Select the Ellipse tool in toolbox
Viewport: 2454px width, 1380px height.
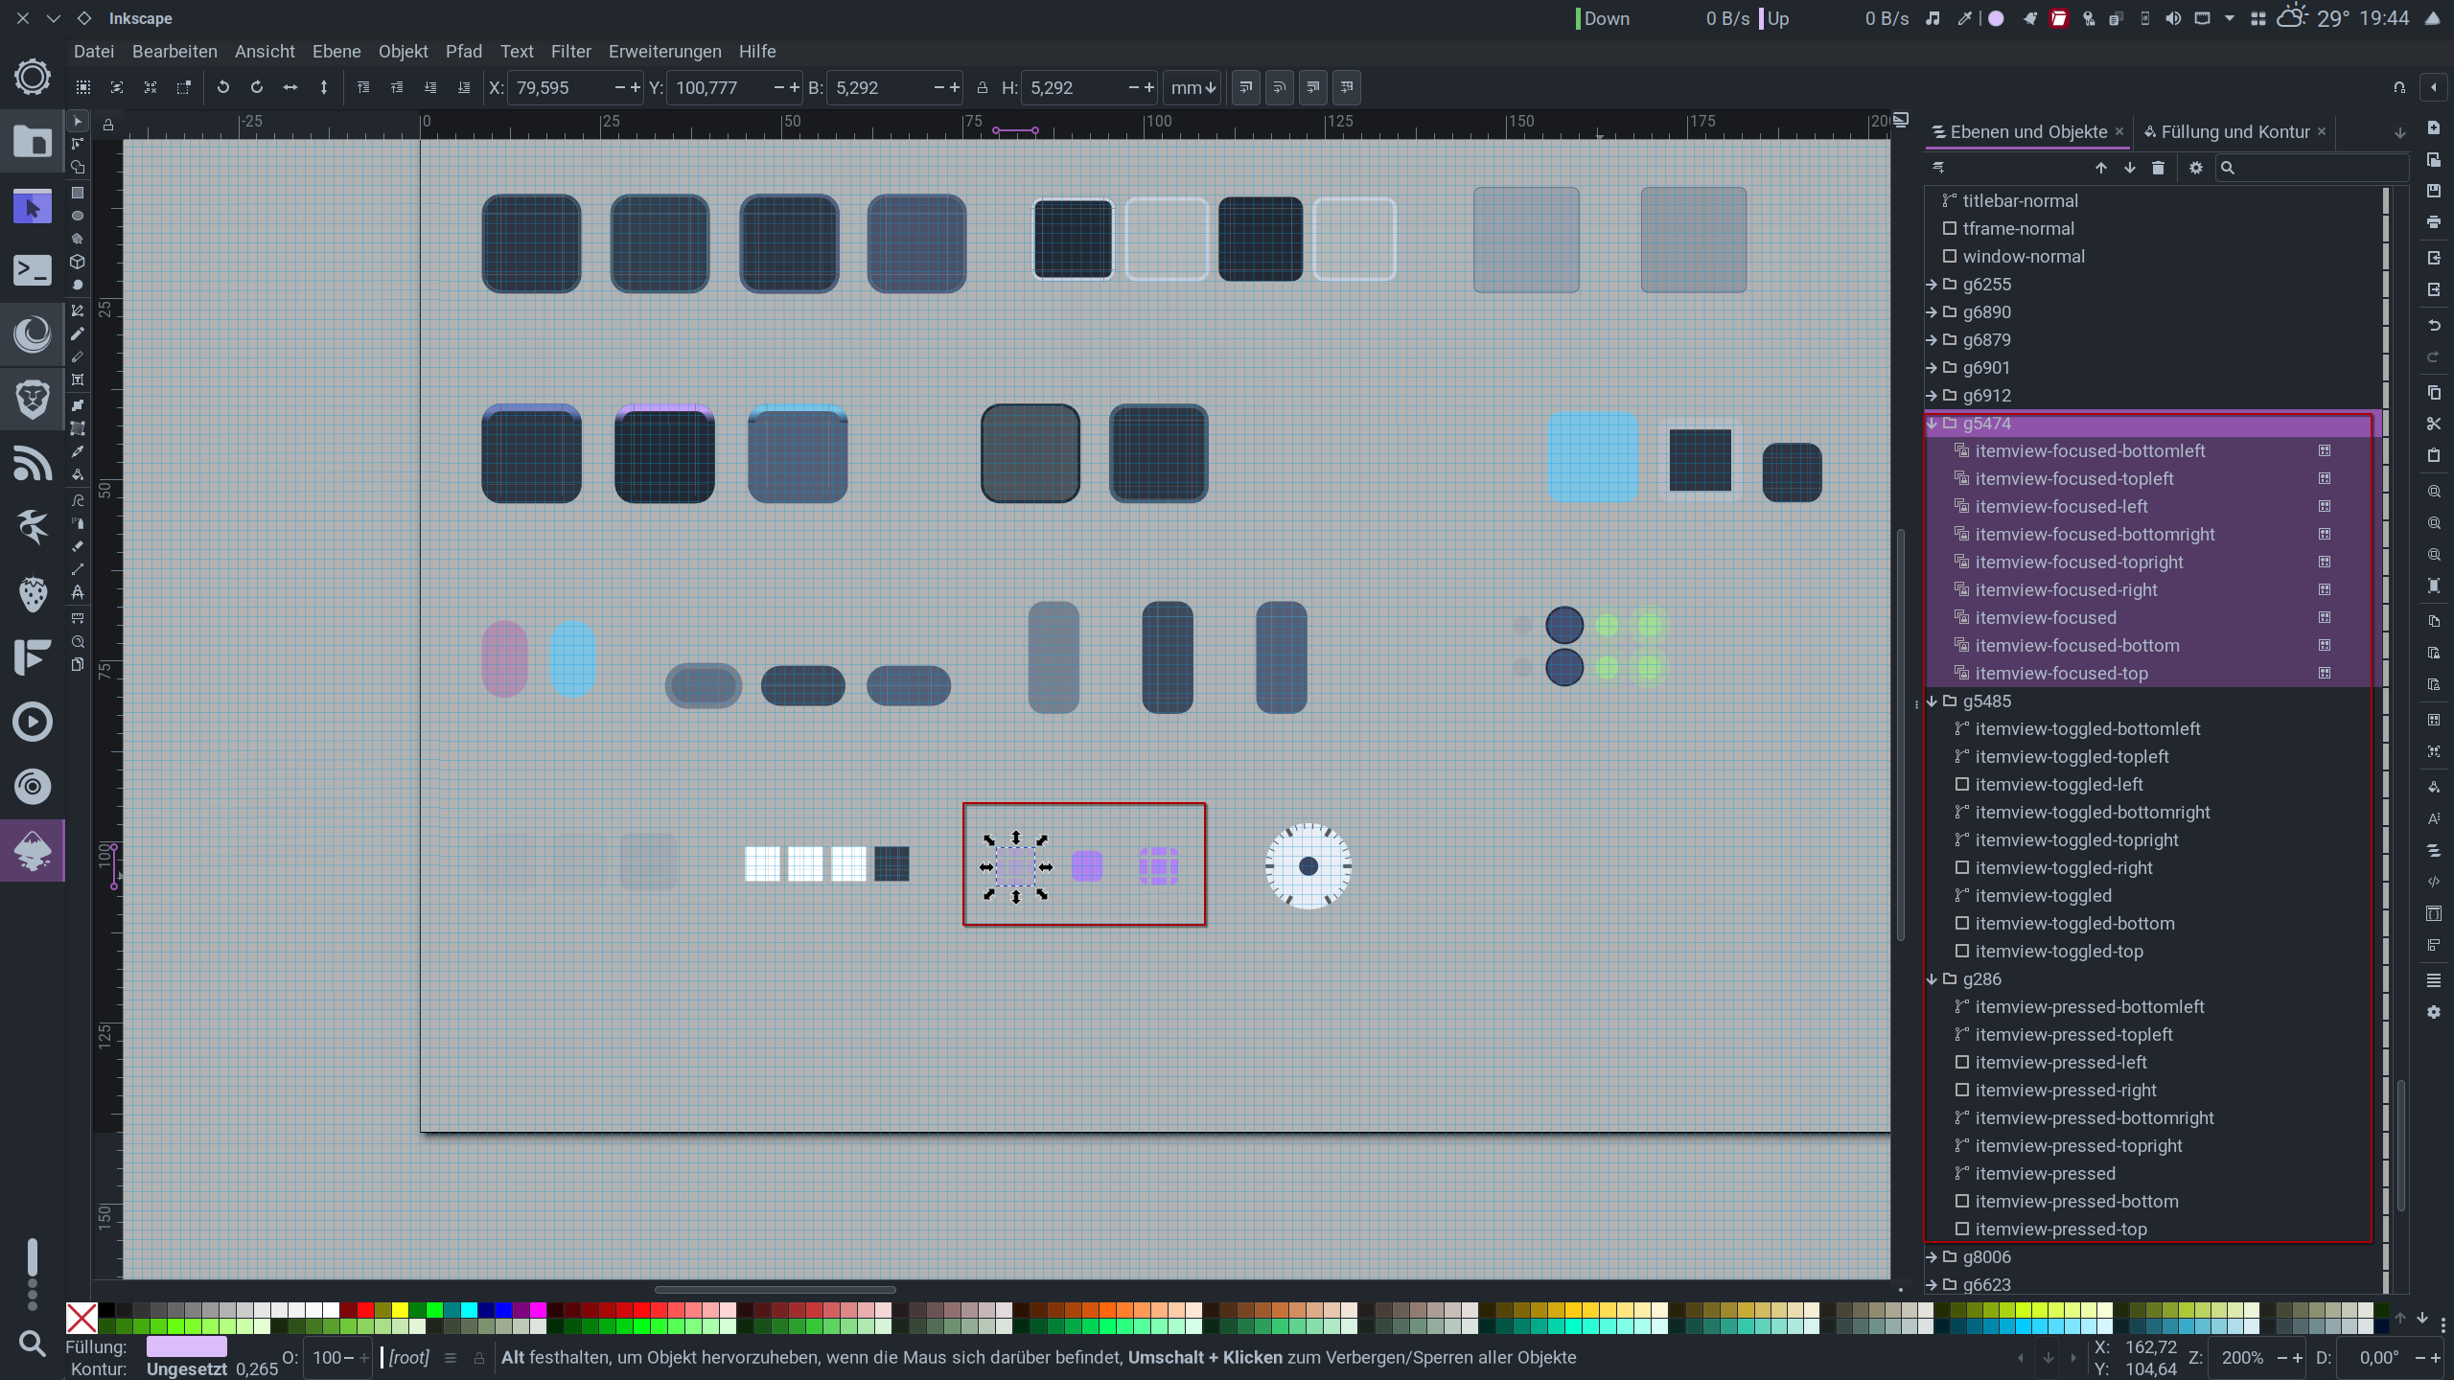(78, 216)
